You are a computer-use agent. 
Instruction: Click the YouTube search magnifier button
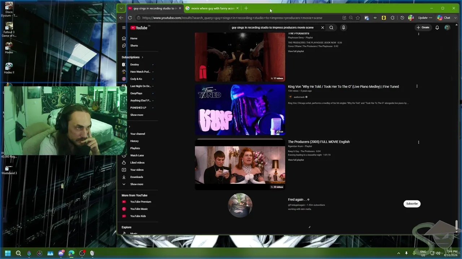[331, 28]
